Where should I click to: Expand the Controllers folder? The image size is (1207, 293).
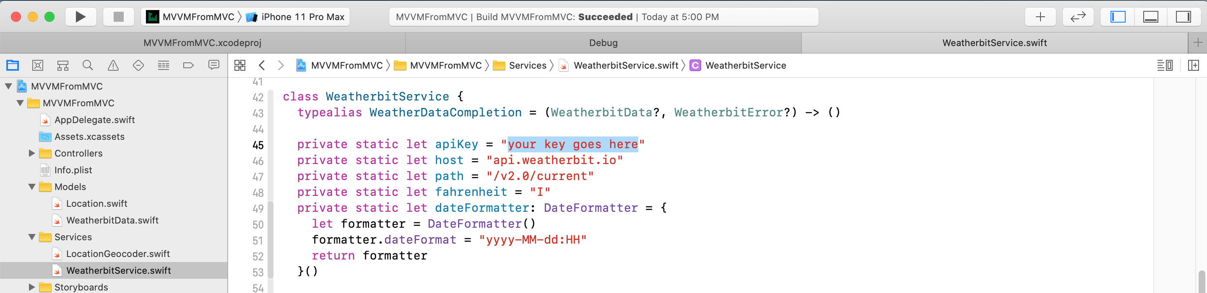(x=32, y=153)
